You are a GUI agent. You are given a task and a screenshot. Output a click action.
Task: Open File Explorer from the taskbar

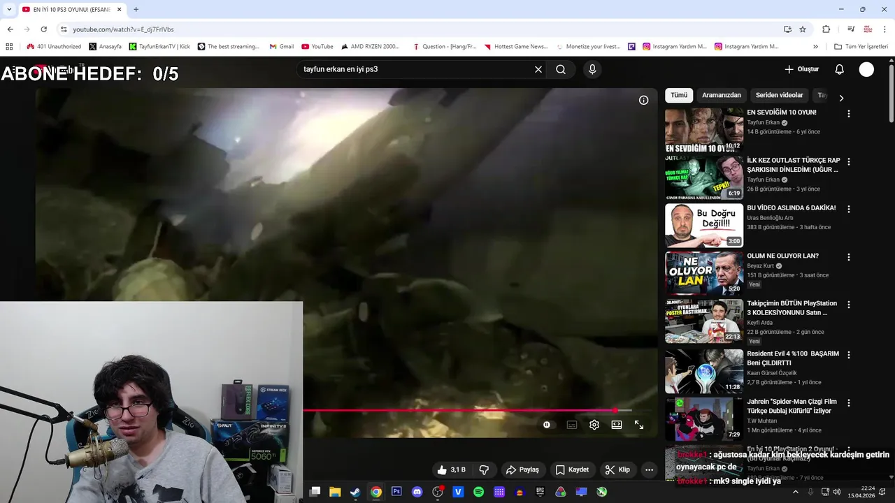tap(335, 492)
